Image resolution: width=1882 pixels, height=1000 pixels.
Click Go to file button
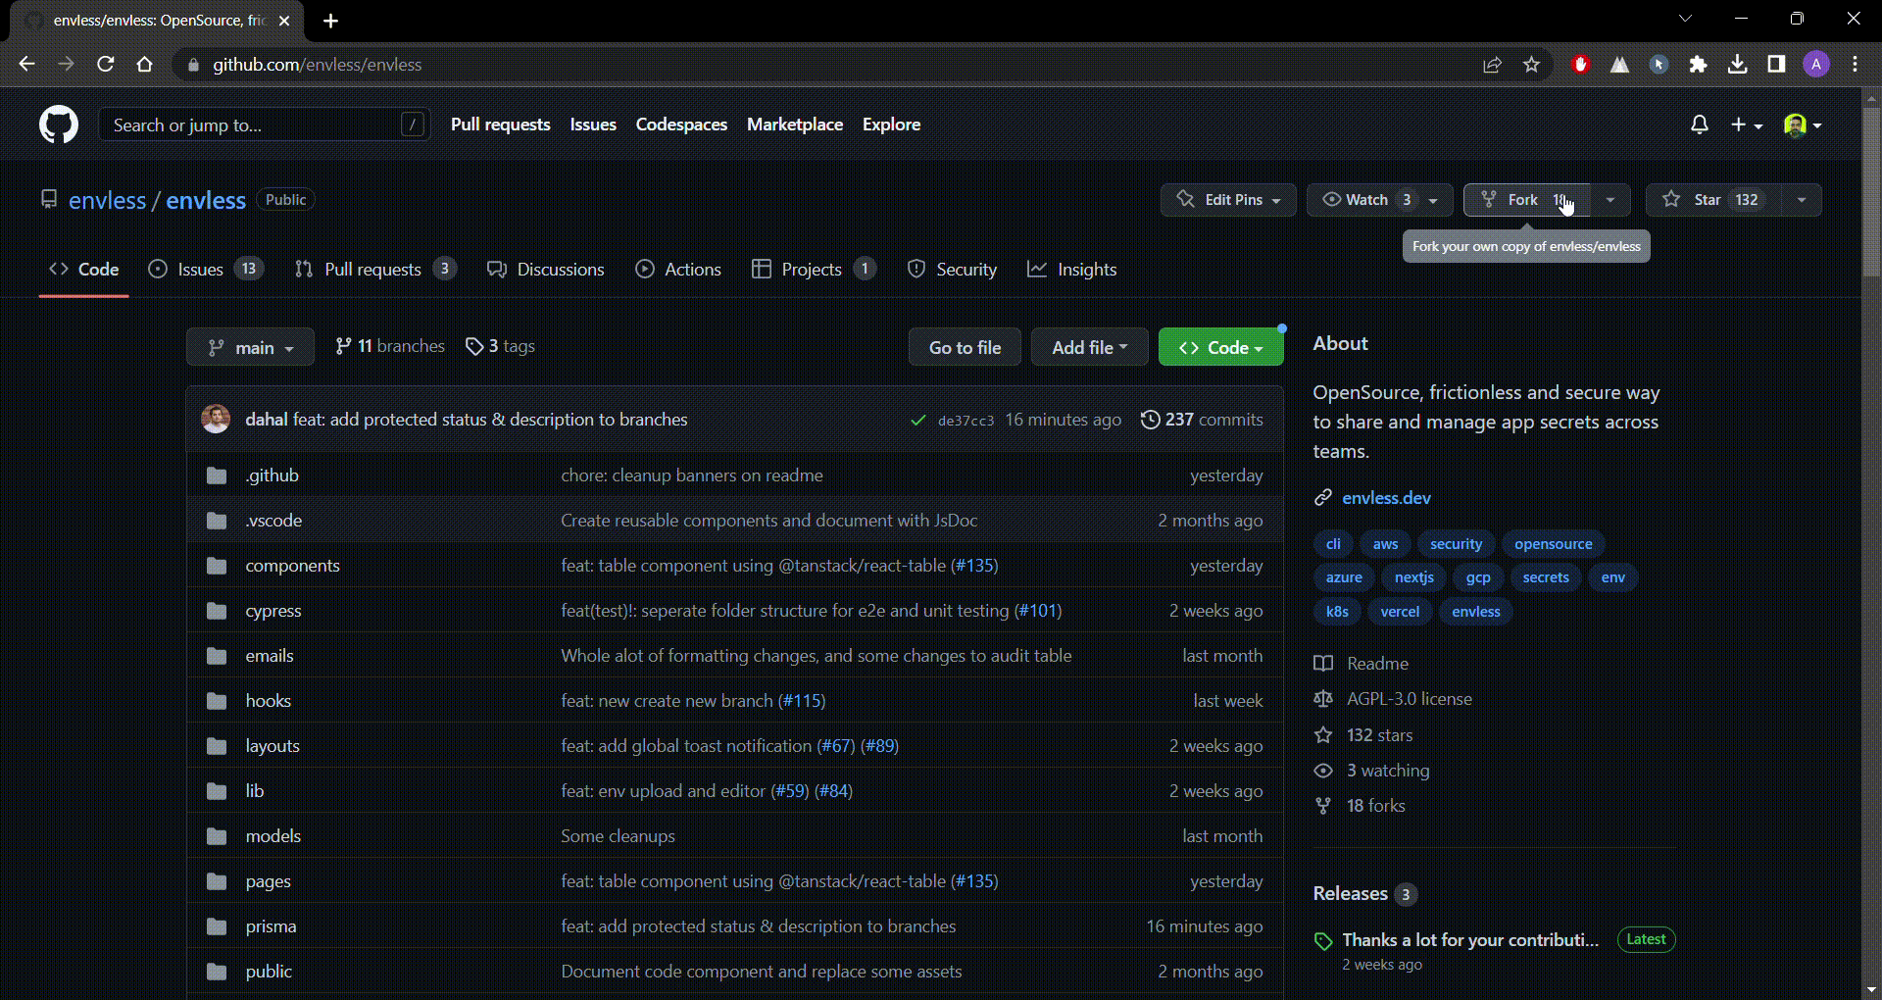click(x=965, y=347)
